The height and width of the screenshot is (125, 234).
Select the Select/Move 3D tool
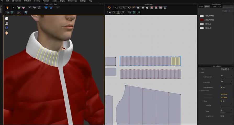14,8
